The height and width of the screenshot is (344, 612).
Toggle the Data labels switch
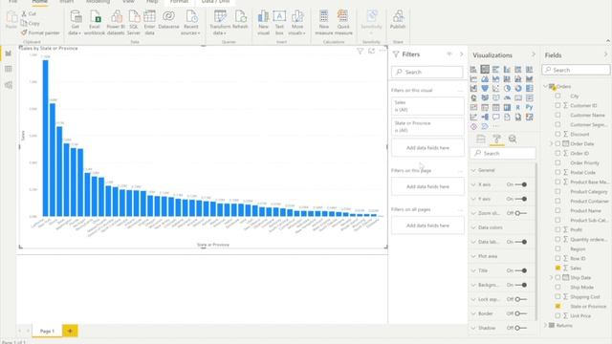521,242
